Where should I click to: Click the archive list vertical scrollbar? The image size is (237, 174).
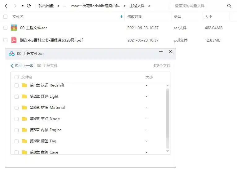tap(168, 117)
